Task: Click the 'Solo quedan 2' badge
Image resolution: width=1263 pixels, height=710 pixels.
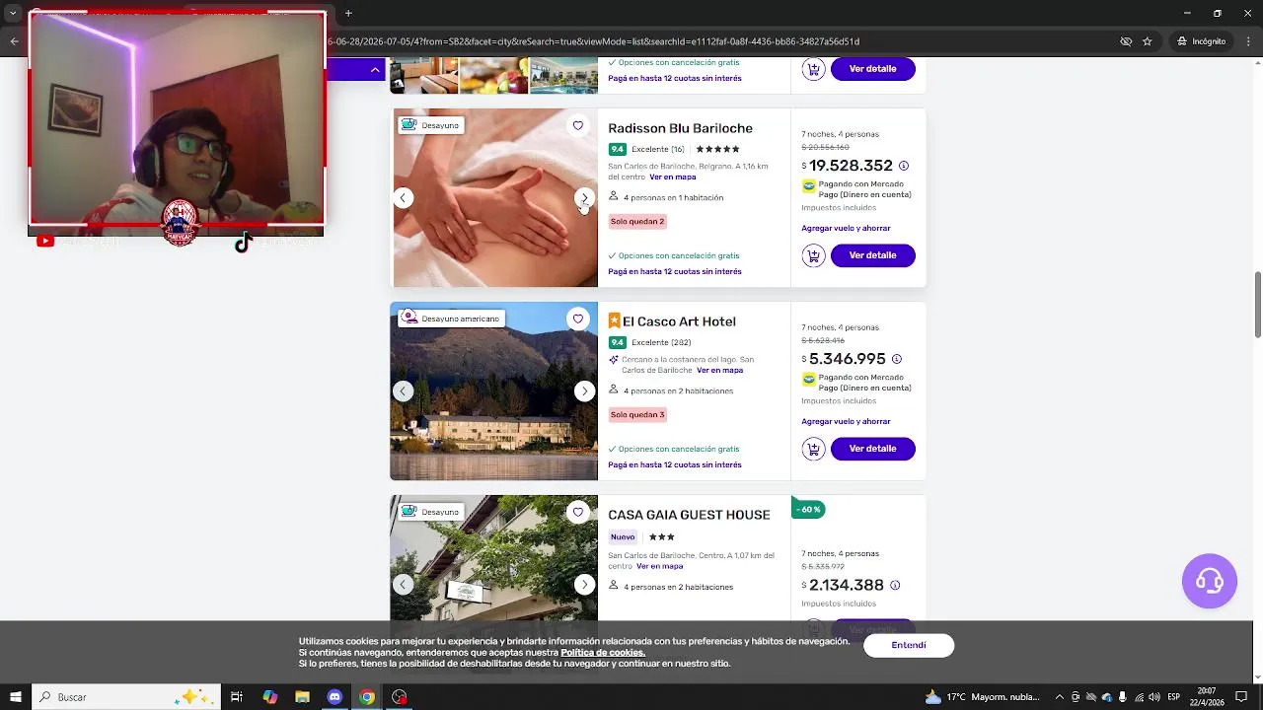Action: click(x=637, y=222)
